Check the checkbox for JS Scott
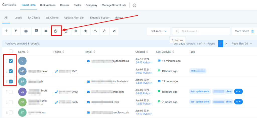257x118 pixels. point(11,92)
